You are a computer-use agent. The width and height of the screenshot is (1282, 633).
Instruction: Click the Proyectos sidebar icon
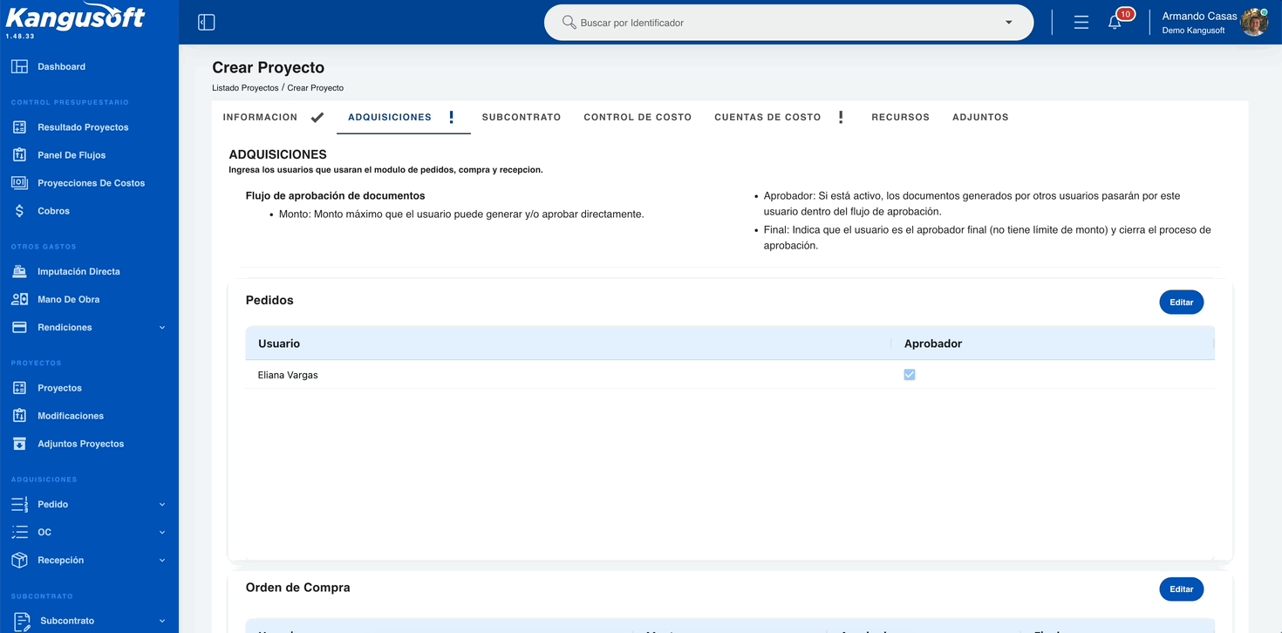[x=19, y=388]
